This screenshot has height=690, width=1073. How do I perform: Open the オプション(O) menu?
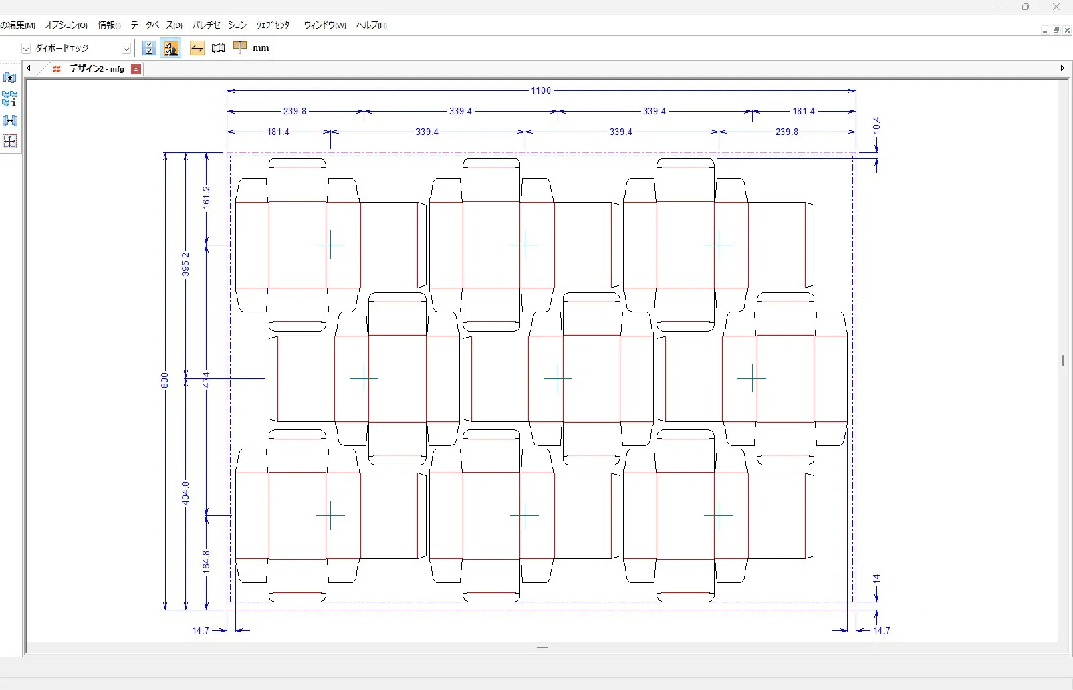(x=66, y=25)
